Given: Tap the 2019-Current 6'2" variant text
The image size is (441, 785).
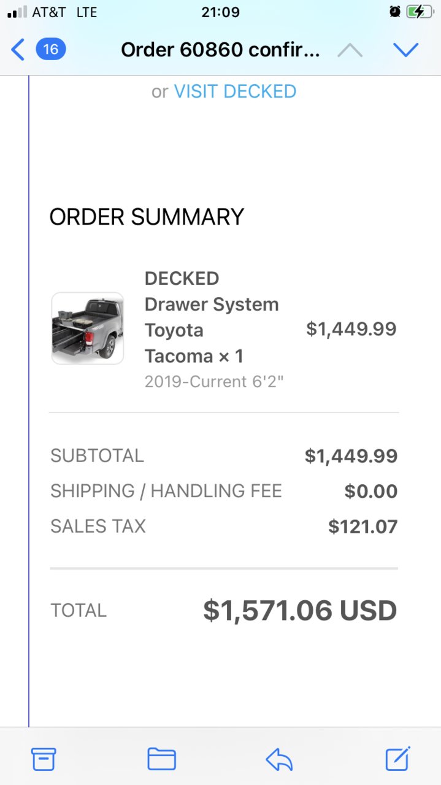Looking at the screenshot, I should click(214, 382).
